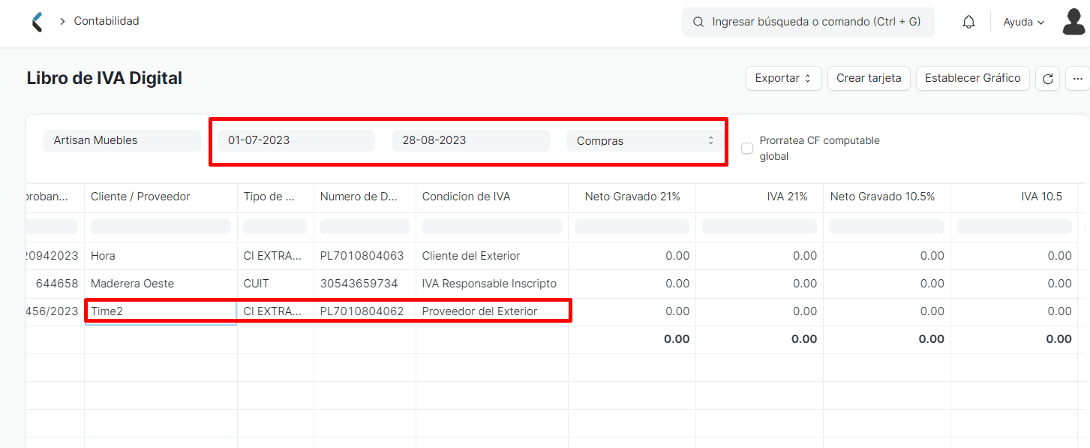Image resolution: width=1090 pixels, height=448 pixels.
Task: Go to Contabilidad breadcrumb
Action: (x=107, y=21)
